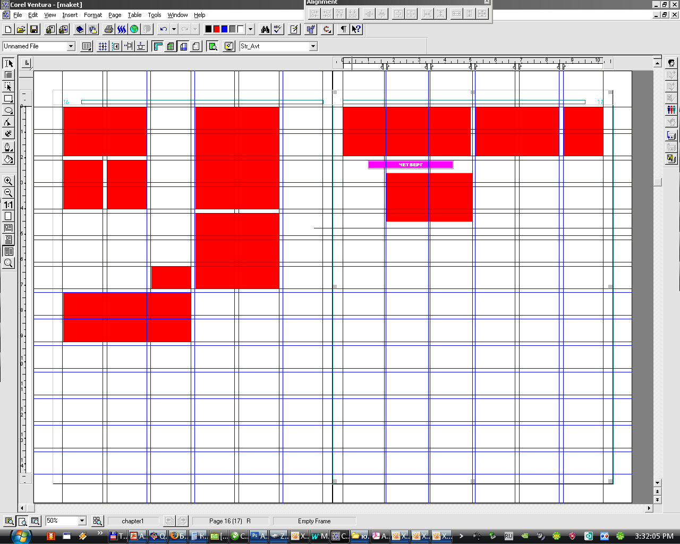Image resolution: width=680 pixels, height=544 pixels.
Task: Expand the 50% zoom level dropdown
Action: [82, 521]
